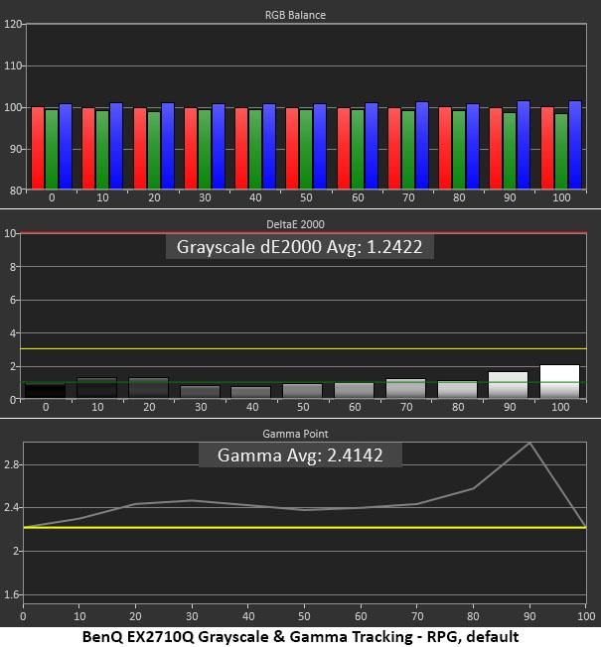Click the gamma curve peak at 90

point(529,443)
